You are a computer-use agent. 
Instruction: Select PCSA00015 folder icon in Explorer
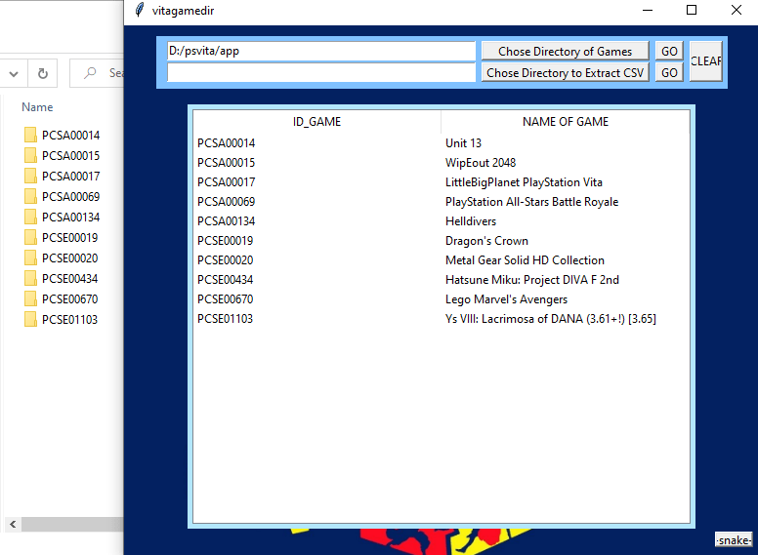click(30, 155)
